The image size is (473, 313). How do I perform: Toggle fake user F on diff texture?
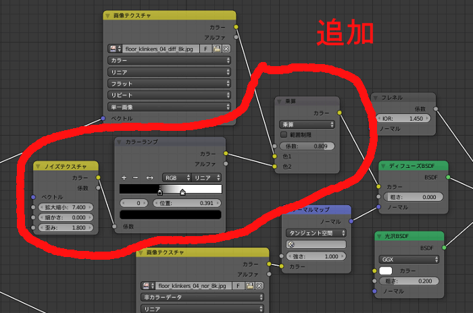coord(205,49)
